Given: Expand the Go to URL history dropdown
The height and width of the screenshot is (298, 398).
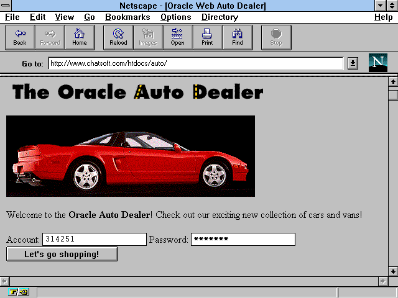Looking at the screenshot, I should pos(353,63).
